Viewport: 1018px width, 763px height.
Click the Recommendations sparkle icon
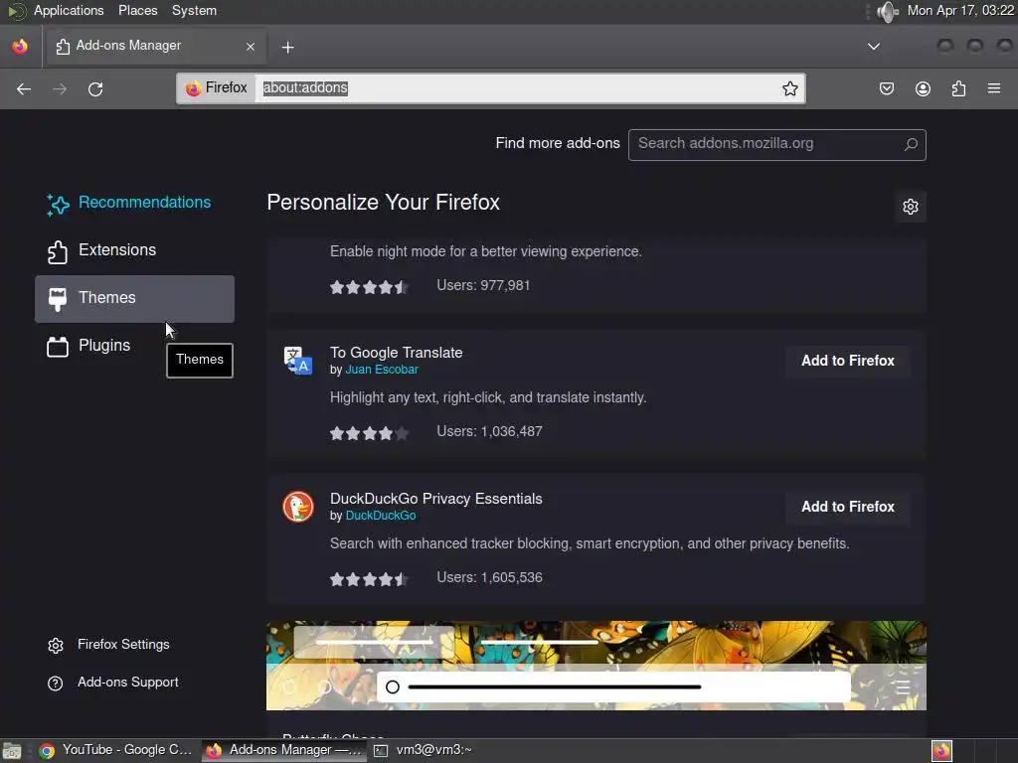(58, 205)
